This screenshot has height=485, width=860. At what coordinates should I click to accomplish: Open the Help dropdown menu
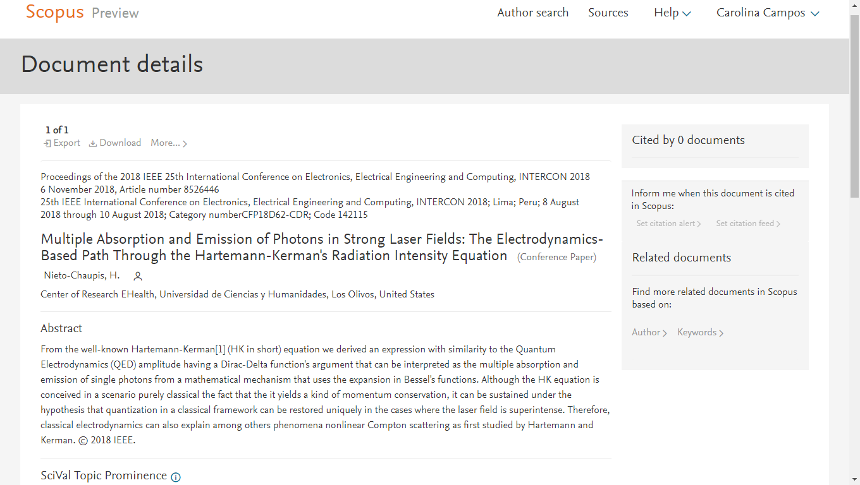coord(672,13)
